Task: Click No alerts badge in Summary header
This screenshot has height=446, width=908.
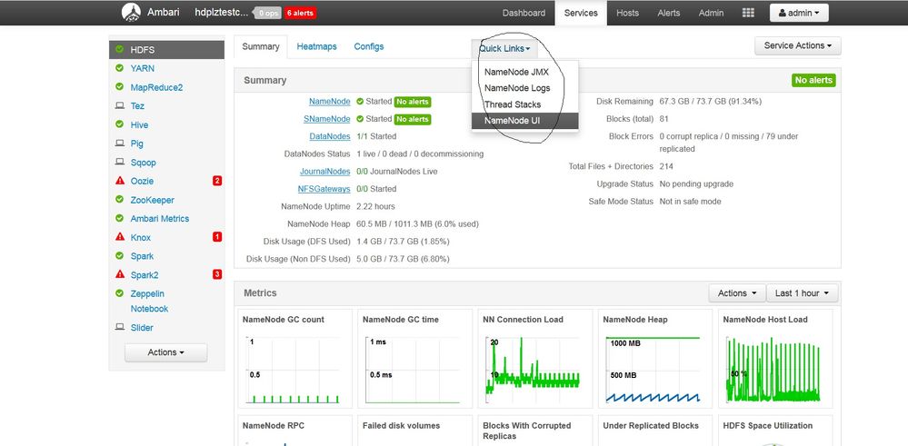Action: coord(813,81)
